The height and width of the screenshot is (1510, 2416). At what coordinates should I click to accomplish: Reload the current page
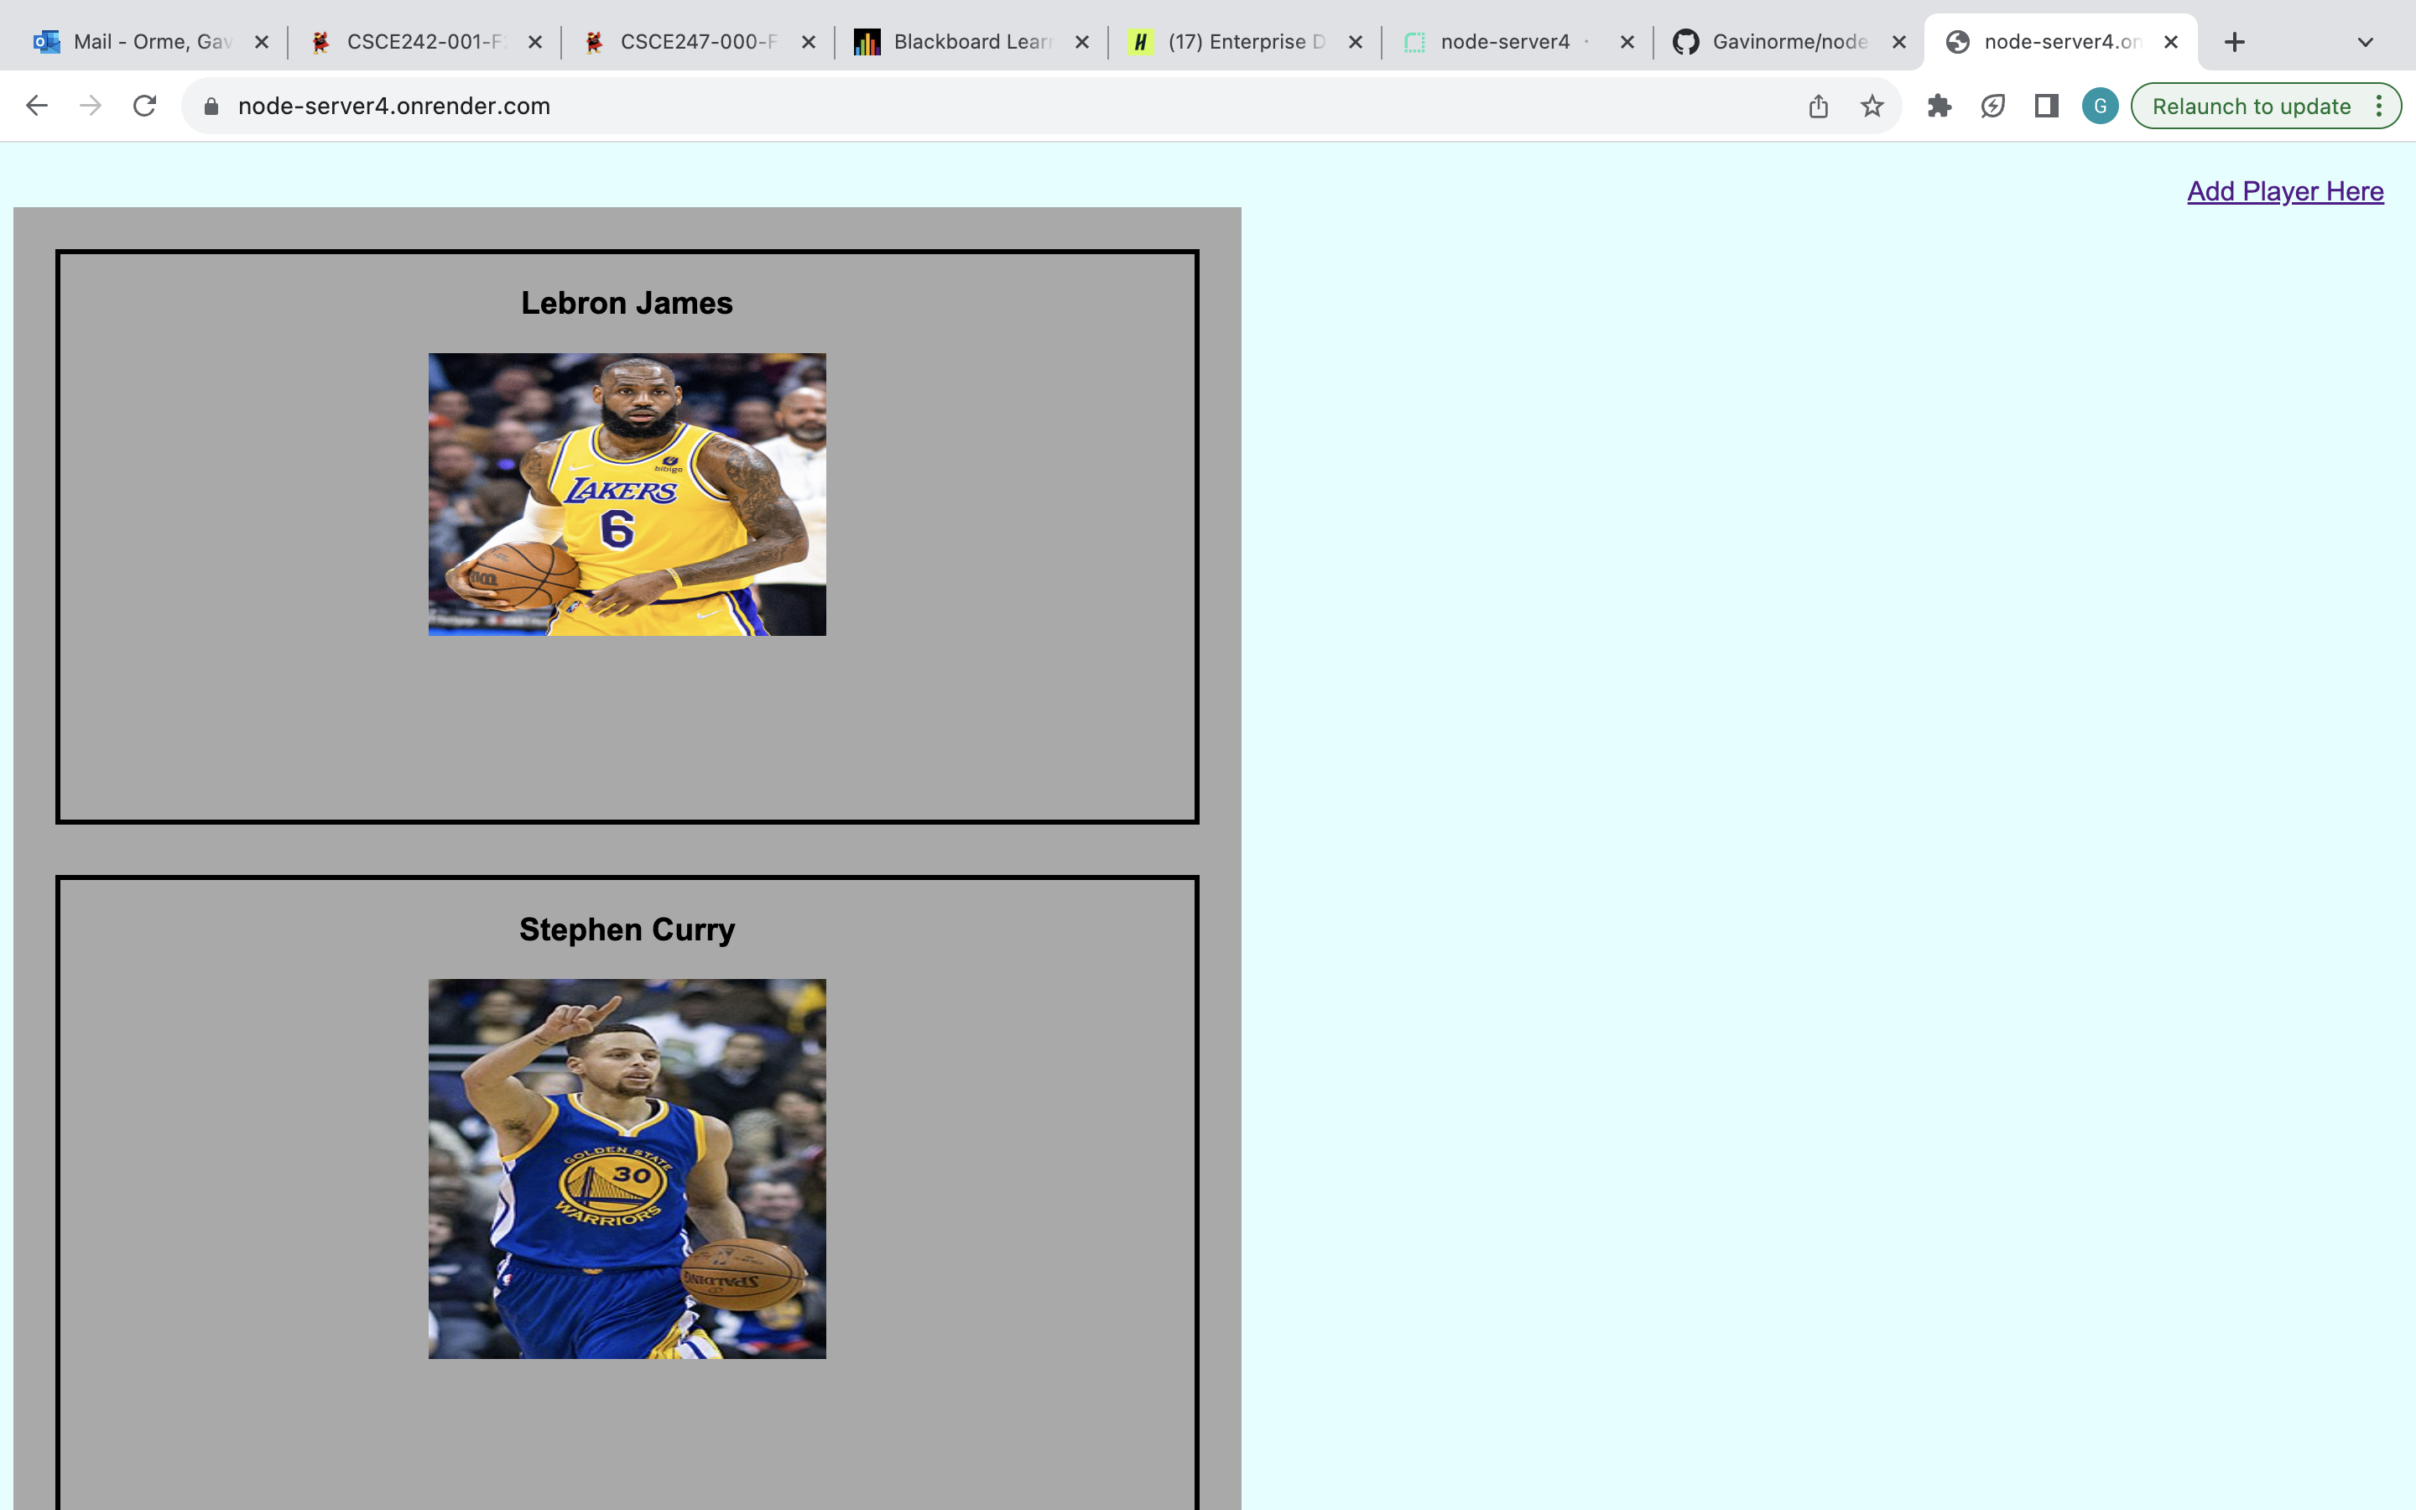click(x=145, y=106)
